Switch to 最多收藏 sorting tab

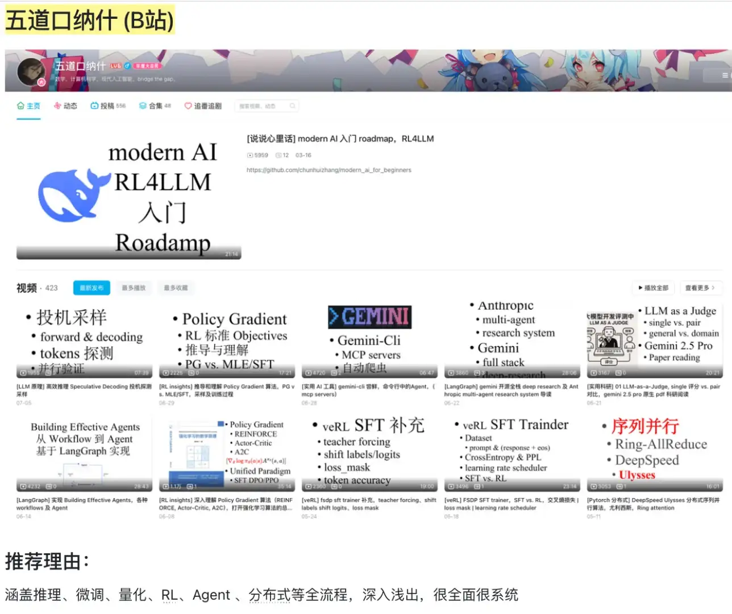coord(175,288)
